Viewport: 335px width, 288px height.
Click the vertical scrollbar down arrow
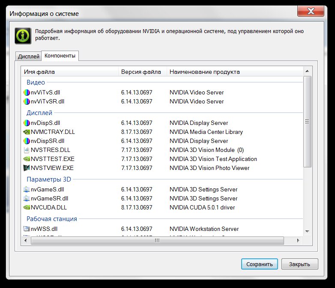tap(307, 231)
